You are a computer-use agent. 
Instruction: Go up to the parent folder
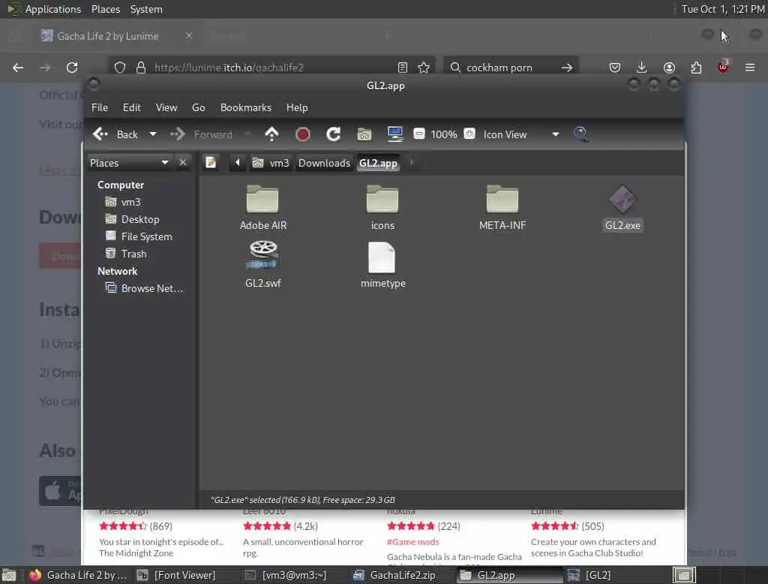coord(271,134)
